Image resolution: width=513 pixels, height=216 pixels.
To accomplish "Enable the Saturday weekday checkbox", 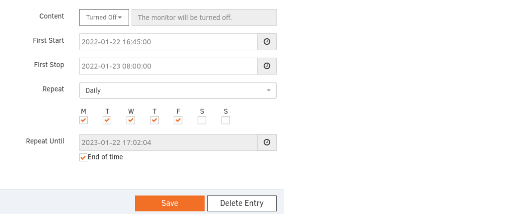I will 202,120.
